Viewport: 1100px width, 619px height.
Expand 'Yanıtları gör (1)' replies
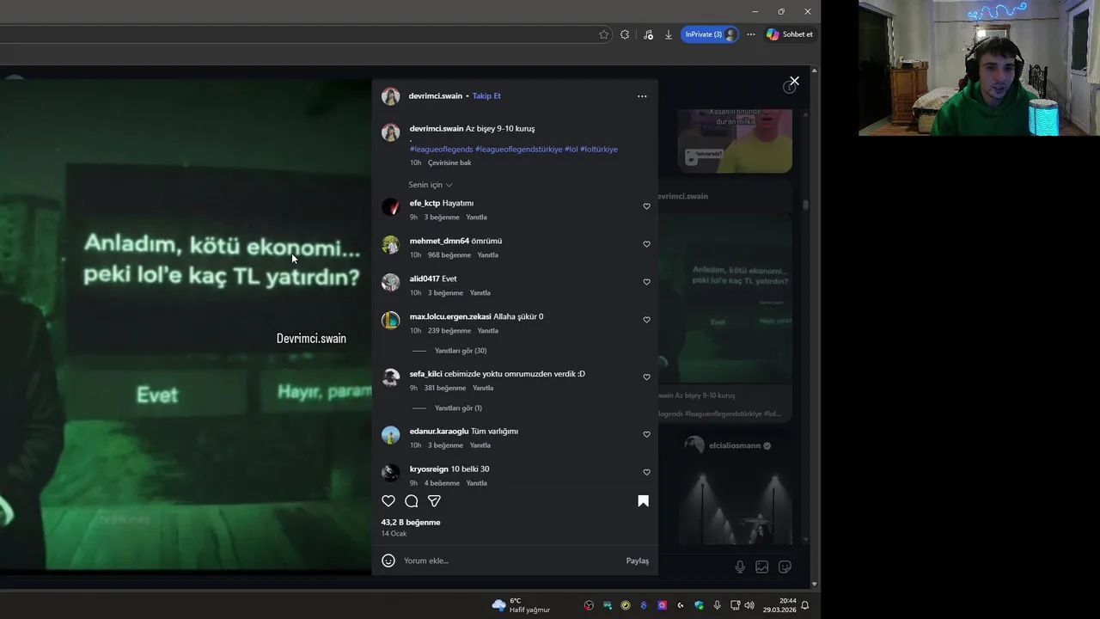click(x=458, y=408)
